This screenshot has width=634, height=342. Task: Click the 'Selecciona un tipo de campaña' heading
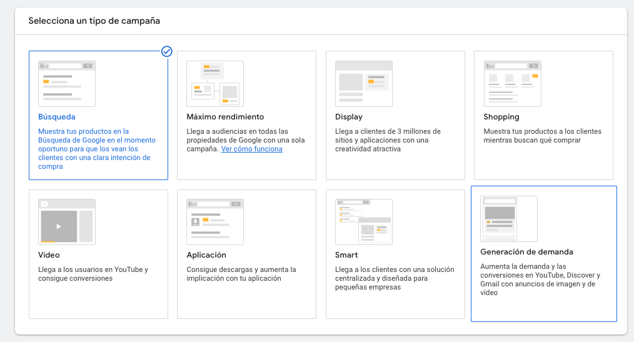click(x=94, y=21)
